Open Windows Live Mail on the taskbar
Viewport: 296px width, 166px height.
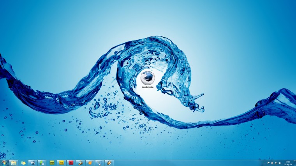pyautogui.click(x=33, y=163)
